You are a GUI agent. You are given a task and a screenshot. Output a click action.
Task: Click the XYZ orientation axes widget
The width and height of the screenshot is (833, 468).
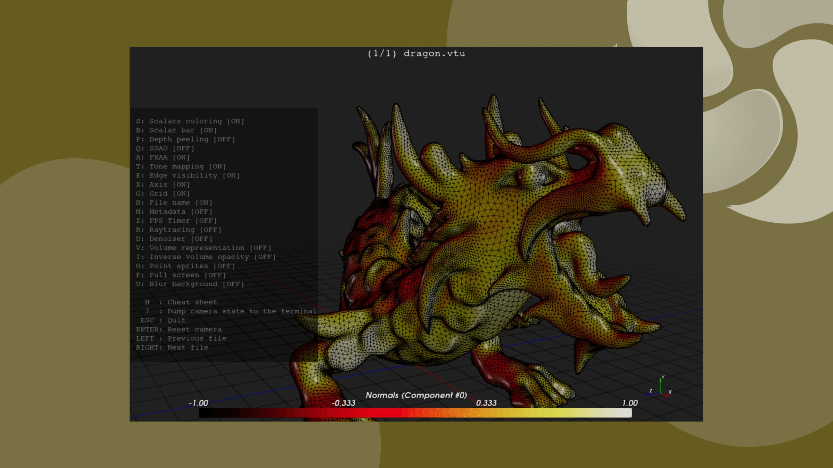point(660,387)
